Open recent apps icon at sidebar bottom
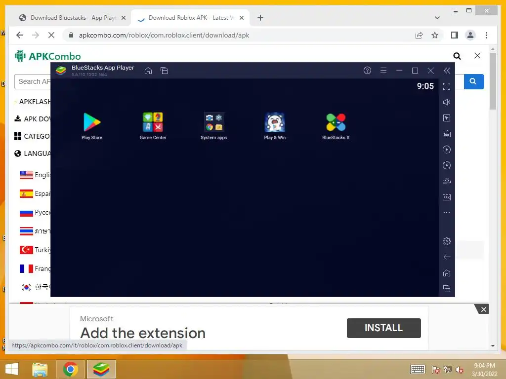 click(447, 289)
